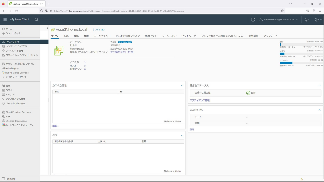Collapse the inventory tree panel arrow
This screenshot has height=182, width=324.
click(47, 28)
